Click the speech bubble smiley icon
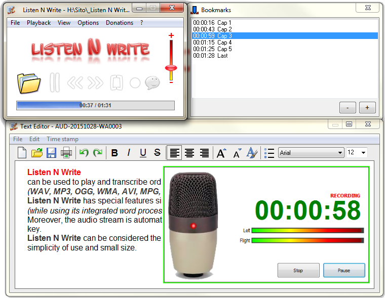This screenshot has height=298, width=385. click(x=152, y=82)
